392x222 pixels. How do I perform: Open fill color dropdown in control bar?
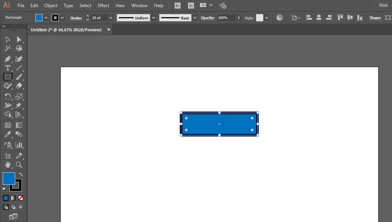pyautogui.click(x=46, y=18)
